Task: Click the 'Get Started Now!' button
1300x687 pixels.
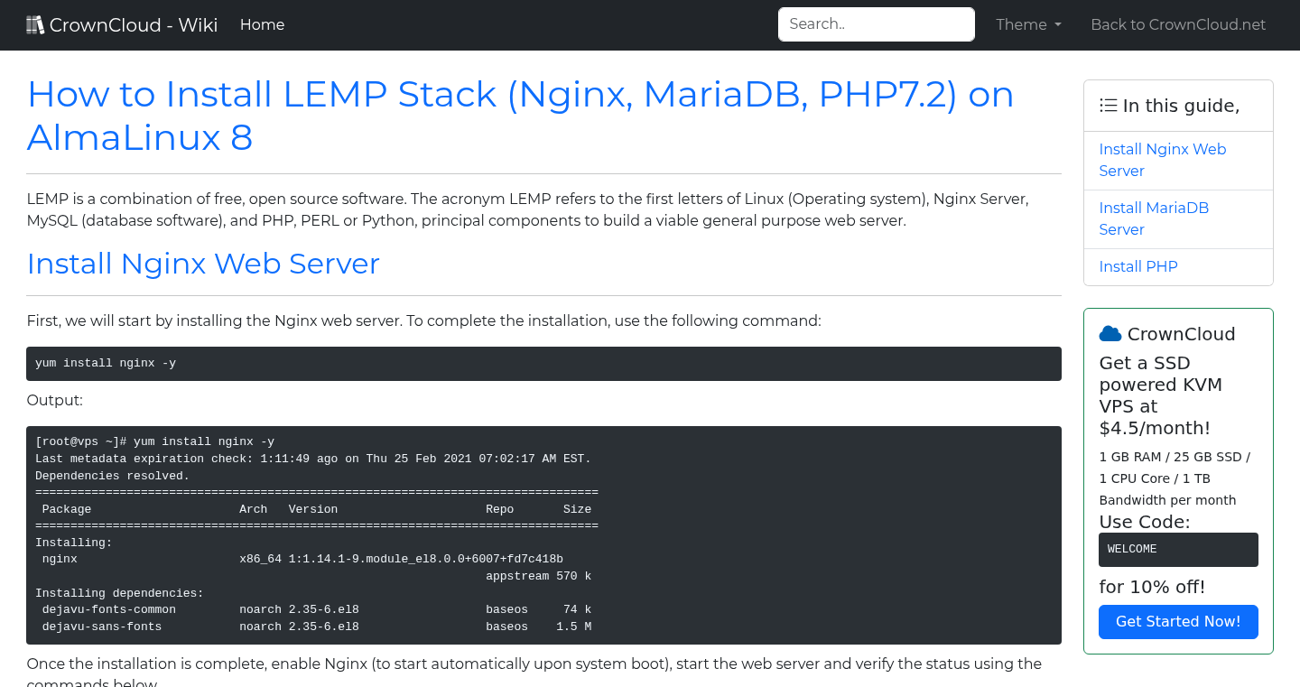Action: pos(1178,621)
